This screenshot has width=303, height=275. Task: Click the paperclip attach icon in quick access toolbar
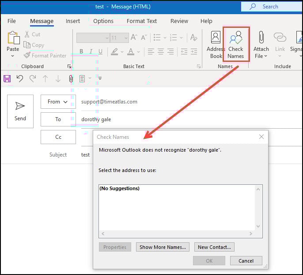coord(71,79)
